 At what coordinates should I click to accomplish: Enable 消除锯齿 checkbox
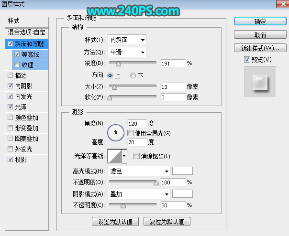[x=136, y=156]
